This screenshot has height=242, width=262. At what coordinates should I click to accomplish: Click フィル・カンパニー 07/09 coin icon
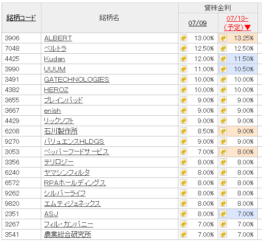coord(184,224)
